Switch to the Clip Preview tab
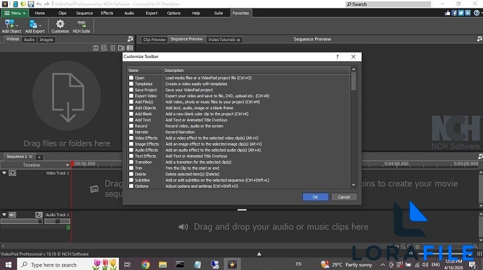The image size is (483, 270). pyautogui.click(x=155, y=39)
